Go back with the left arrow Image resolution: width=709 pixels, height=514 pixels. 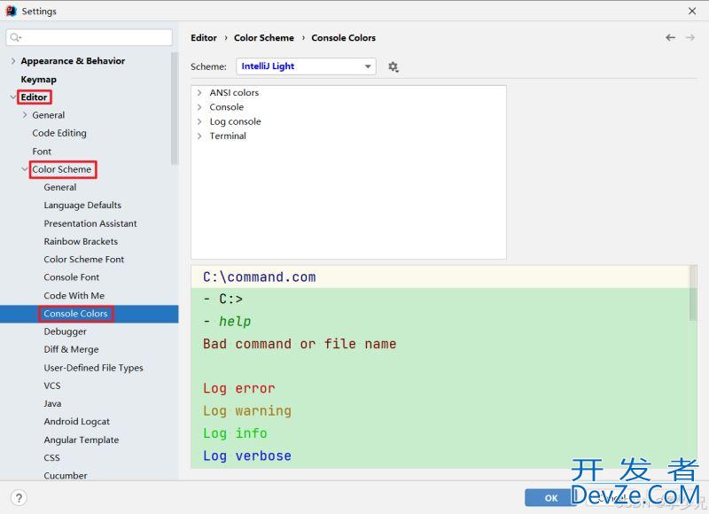(670, 37)
